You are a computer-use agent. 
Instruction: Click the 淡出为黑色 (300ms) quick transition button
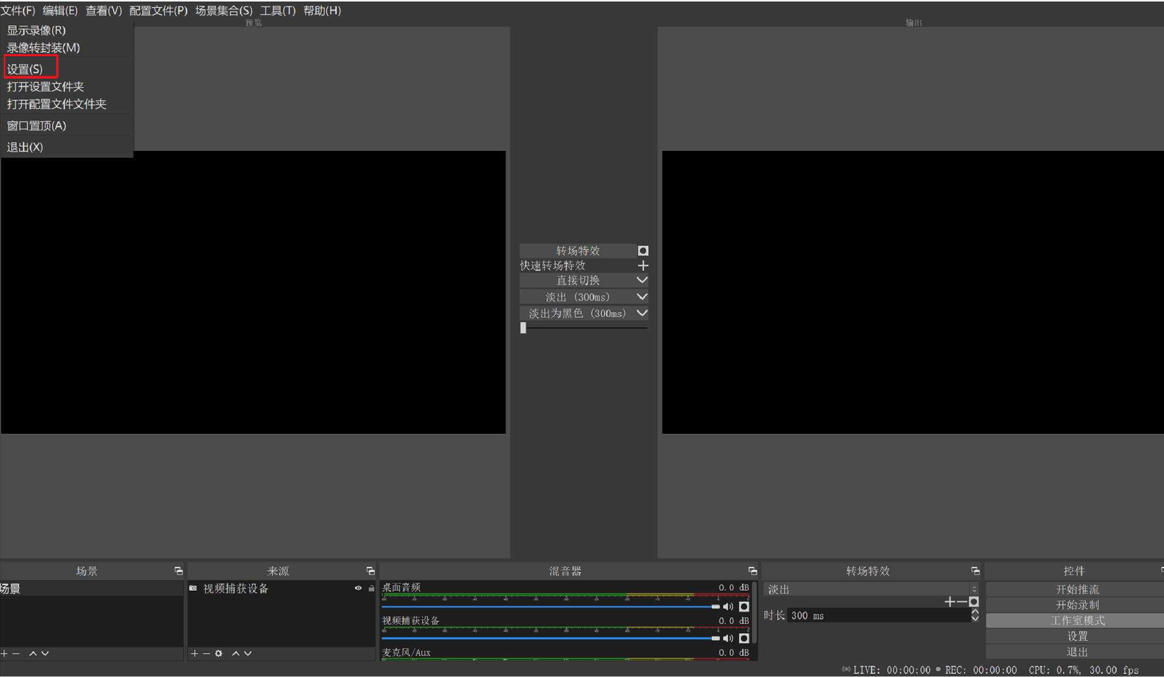click(578, 313)
